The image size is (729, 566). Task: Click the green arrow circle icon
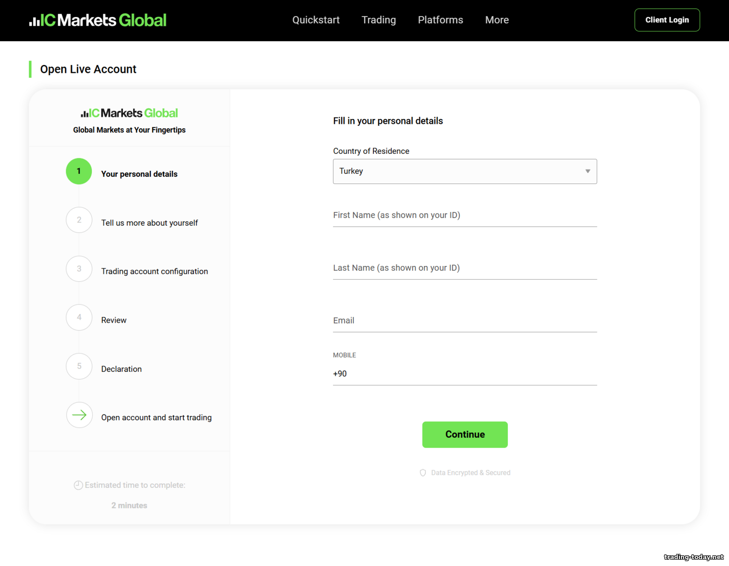79,415
